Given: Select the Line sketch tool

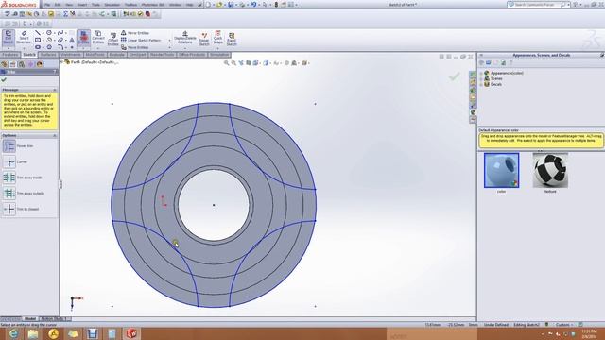Looking at the screenshot, I should (x=38, y=33).
